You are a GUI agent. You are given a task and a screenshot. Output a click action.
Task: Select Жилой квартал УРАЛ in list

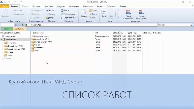42,42
